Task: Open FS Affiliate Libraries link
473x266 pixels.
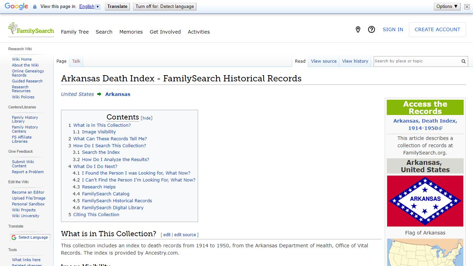Action: click(x=22, y=139)
